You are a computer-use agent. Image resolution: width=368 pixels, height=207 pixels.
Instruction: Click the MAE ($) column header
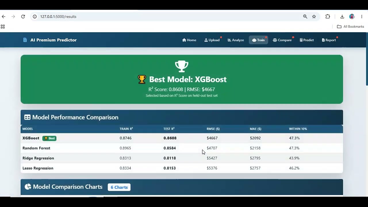(256, 129)
